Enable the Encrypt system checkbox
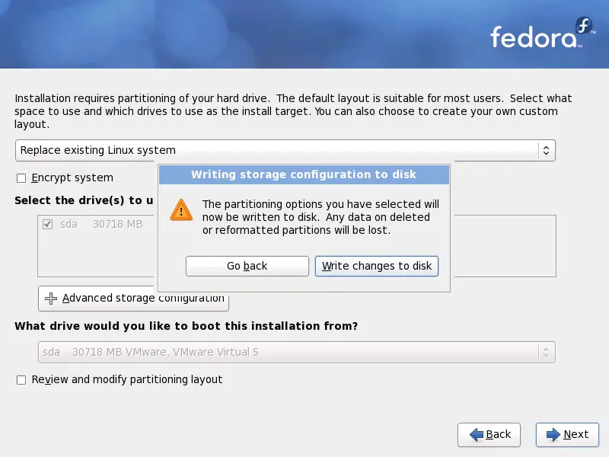609x457 pixels. pyautogui.click(x=21, y=178)
